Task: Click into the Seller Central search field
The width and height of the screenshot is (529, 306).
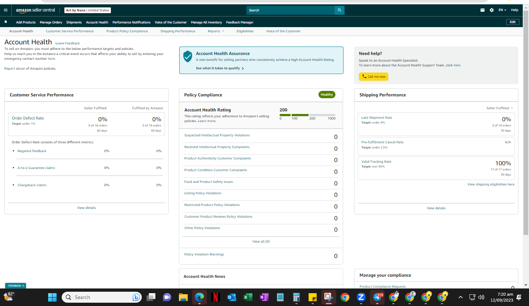Action: click(x=291, y=10)
